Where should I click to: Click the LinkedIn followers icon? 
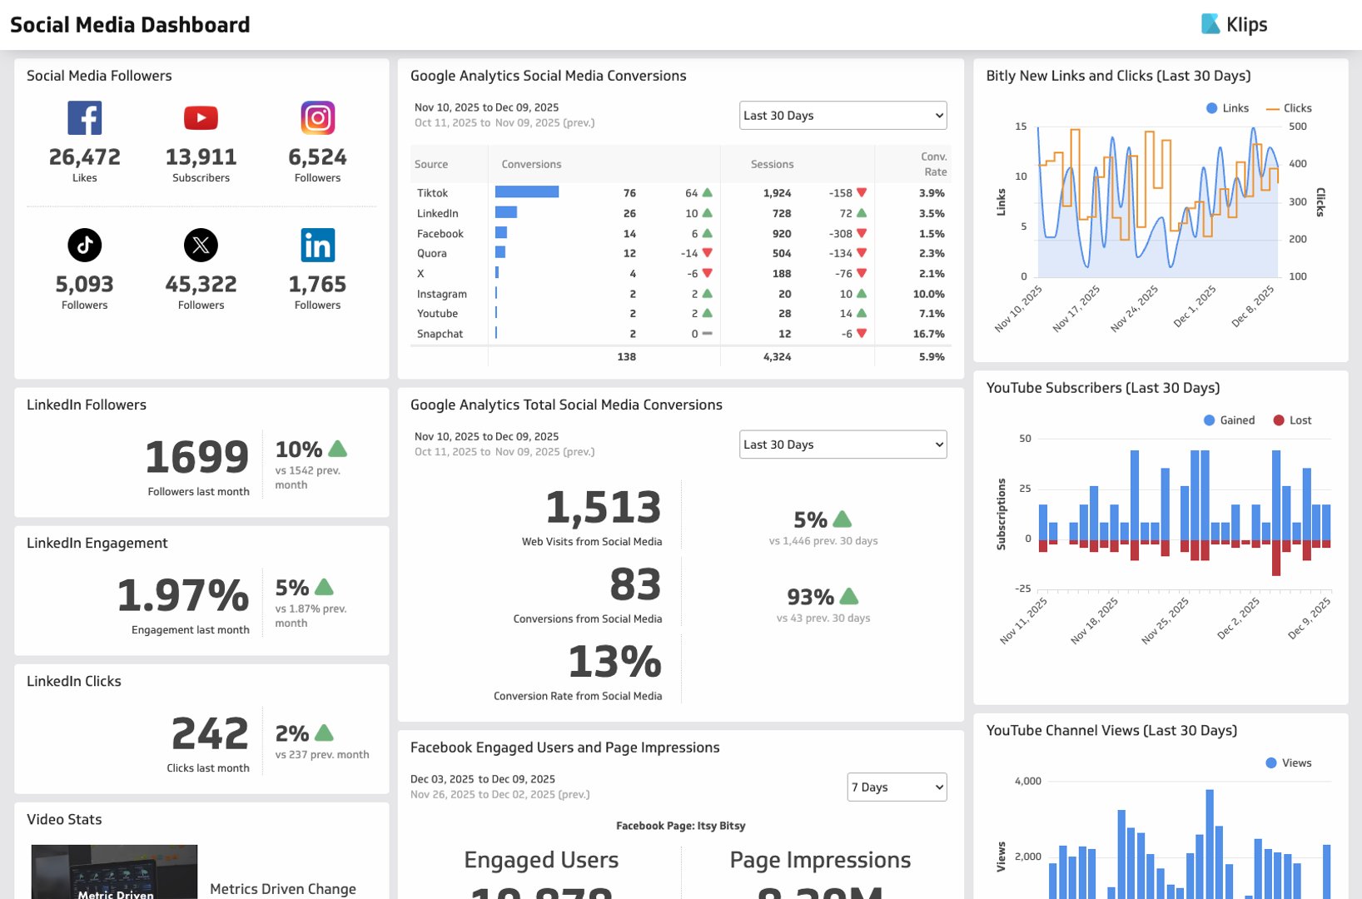[x=317, y=245]
